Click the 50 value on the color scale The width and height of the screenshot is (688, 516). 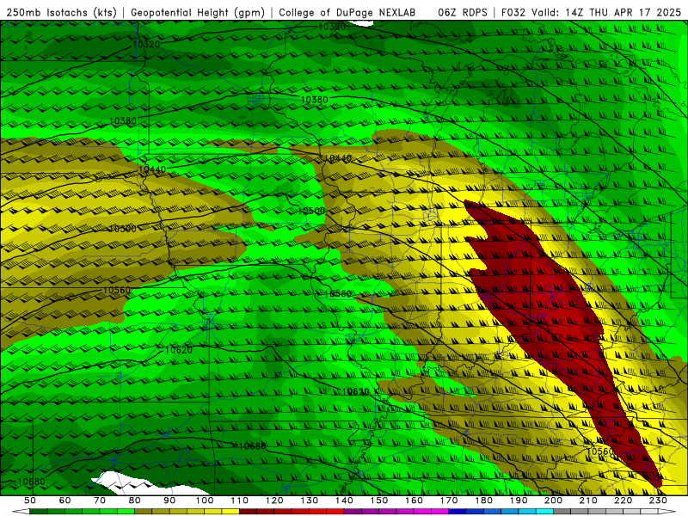30,501
